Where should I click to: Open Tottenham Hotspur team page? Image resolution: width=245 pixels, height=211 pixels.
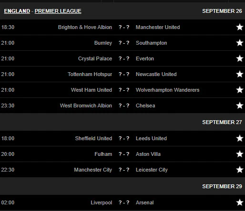[x=90, y=74]
